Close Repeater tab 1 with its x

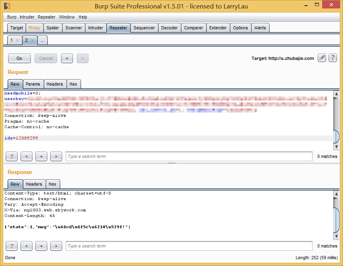(18, 40)
